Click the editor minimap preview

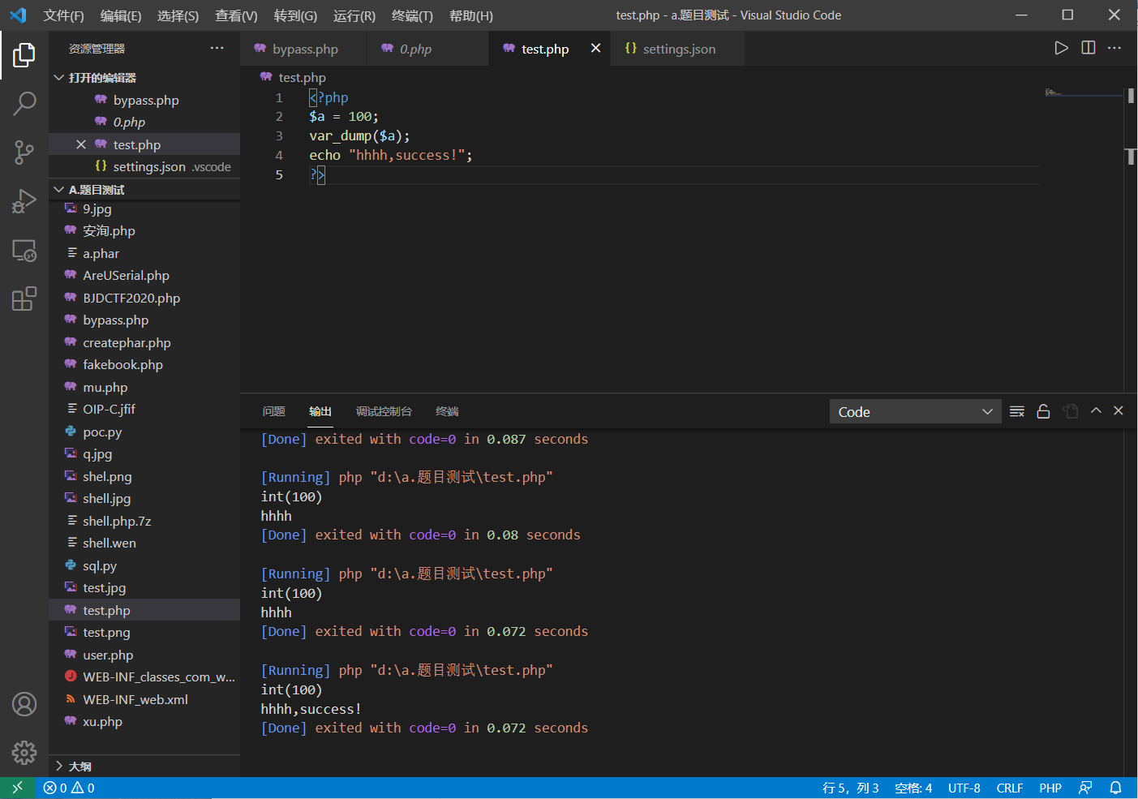coord(1054,92)
